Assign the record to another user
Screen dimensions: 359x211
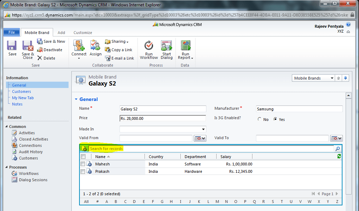click(x=95, y=48)
